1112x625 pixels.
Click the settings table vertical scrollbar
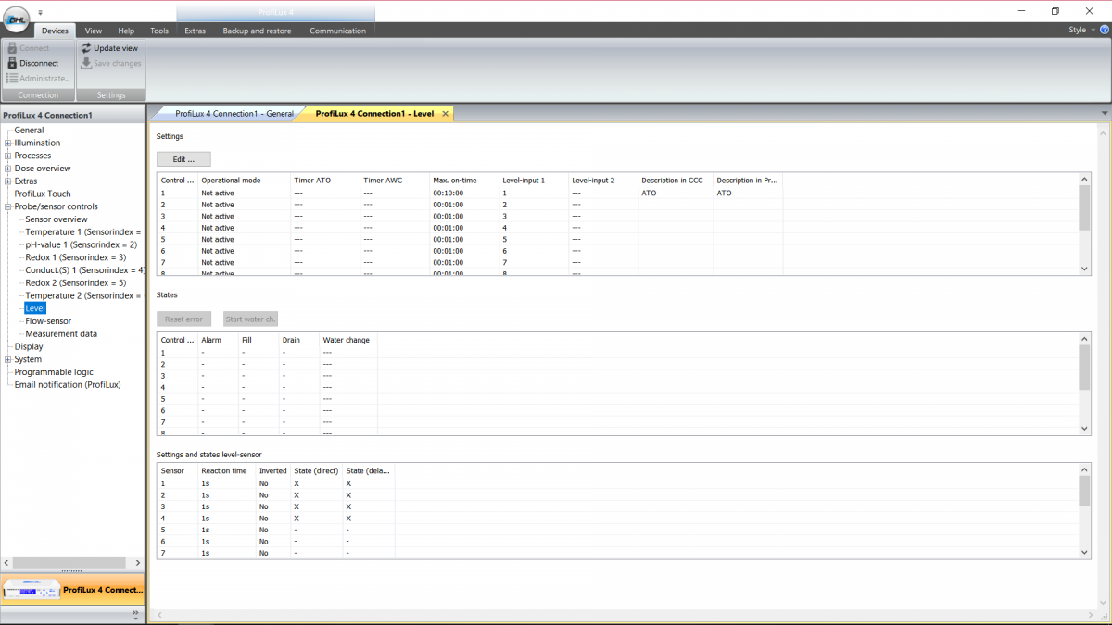pos(1084,207)
